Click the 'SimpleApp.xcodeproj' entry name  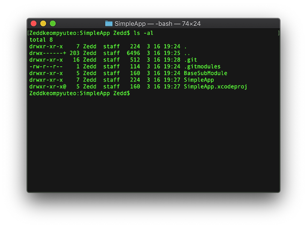point(216,86)
